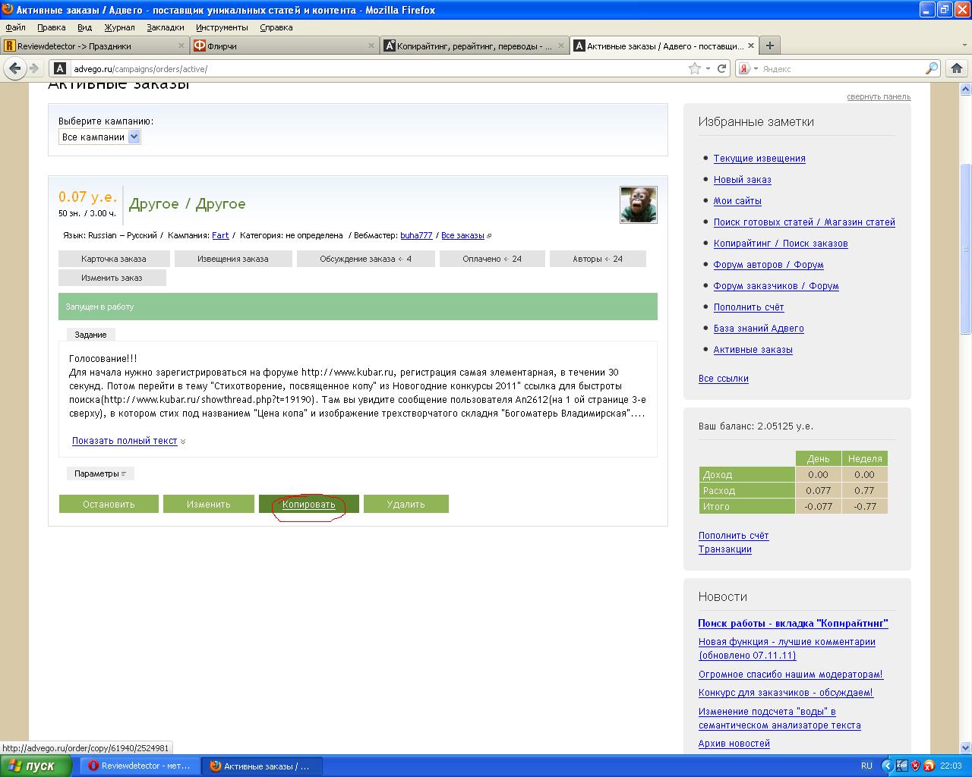Viewport: 972px width, 777px height.
Task: Click the Транзакции link
Action: click(x=725, y=549)
